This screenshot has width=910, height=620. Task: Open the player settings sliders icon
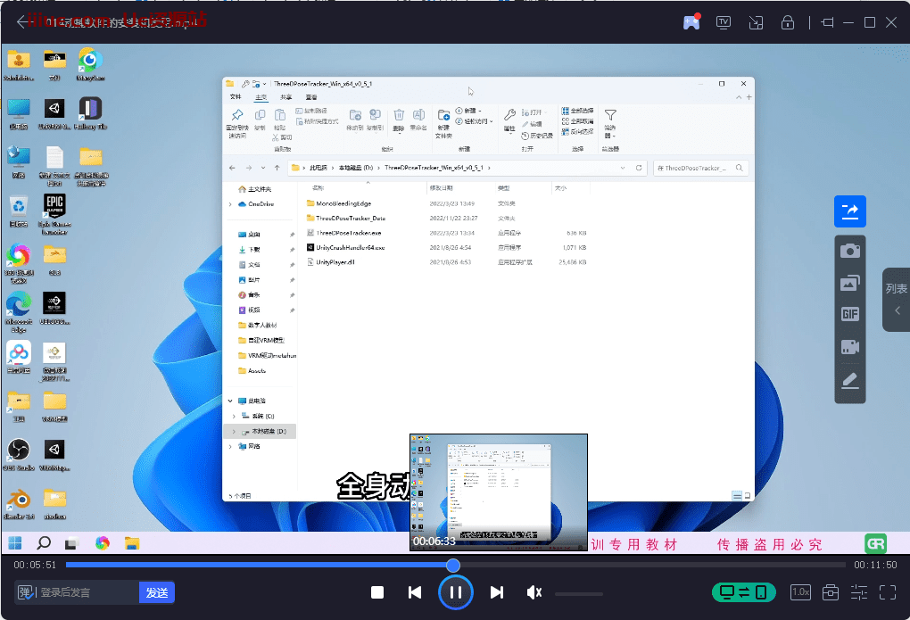(x=858, y=592)
